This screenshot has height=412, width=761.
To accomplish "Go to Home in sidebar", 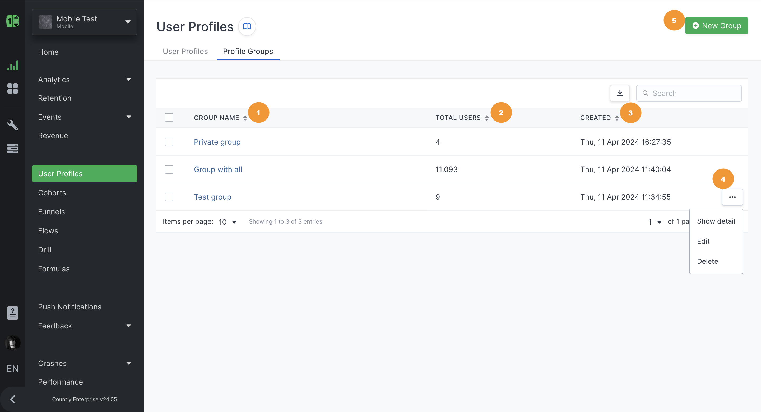I will pos(48,52).
